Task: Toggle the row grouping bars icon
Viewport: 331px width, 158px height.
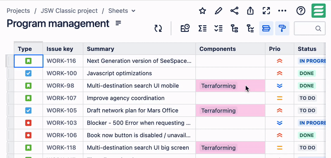Action: [x=266, y=28]
